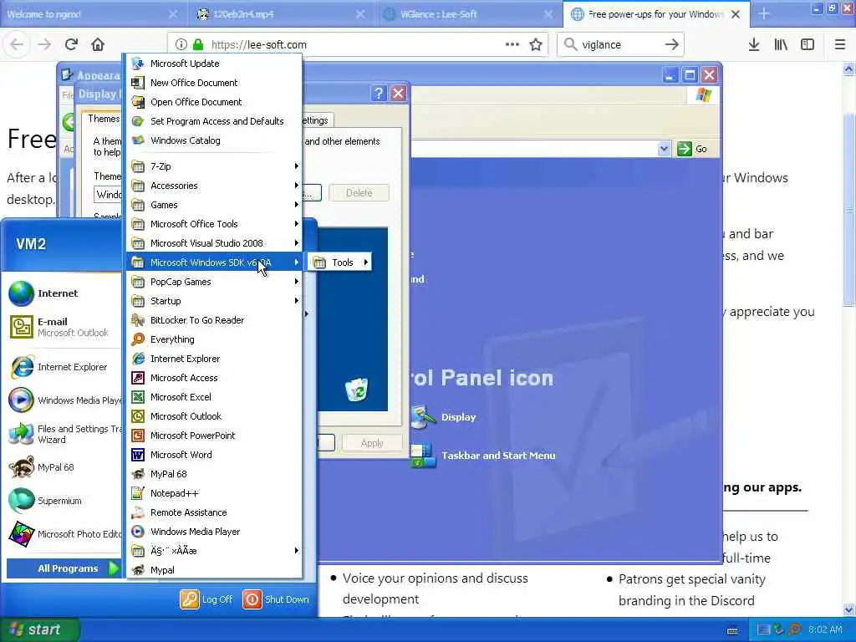Open Firefox downloads panel

[x=754, y=44]
